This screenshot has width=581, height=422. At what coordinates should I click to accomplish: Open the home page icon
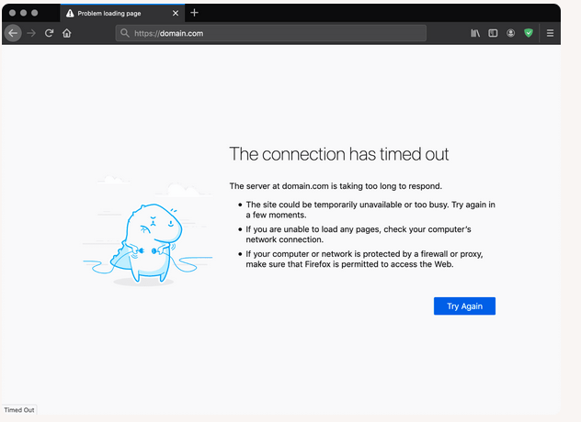[x=67, y=33]
